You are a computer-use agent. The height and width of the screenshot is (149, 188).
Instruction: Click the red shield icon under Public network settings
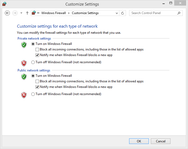[24, 95]
